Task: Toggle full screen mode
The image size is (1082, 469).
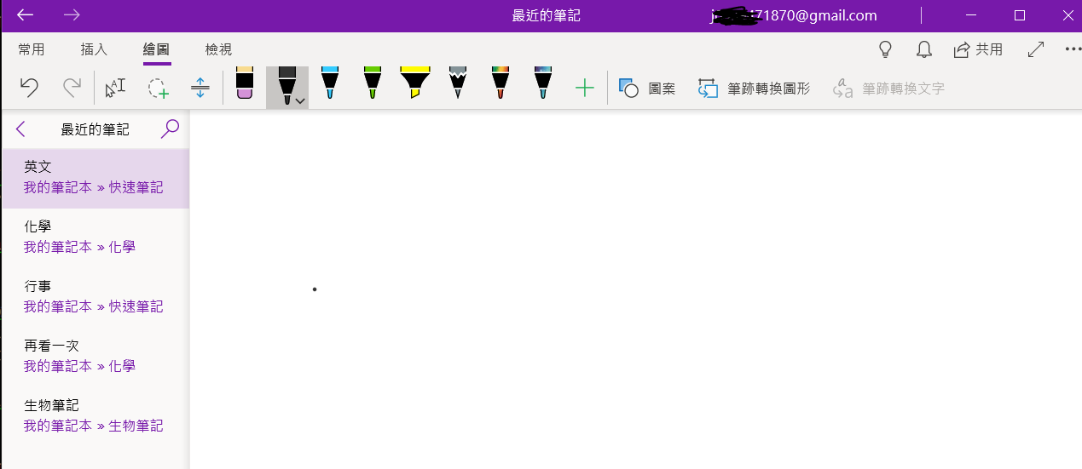Action: pos(1036,49)
